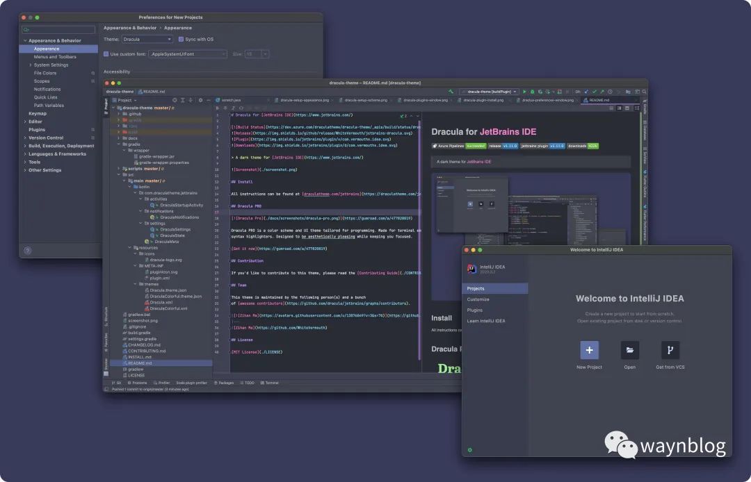
Task: Select DraculaSettings file in project tree
Action: click(175, 229)
